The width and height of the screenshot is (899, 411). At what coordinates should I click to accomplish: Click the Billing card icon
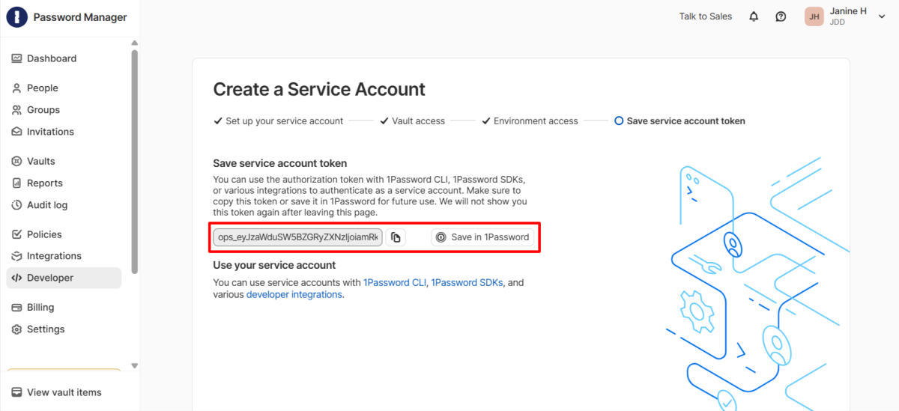pyautogui.click(x=16, y=307)
